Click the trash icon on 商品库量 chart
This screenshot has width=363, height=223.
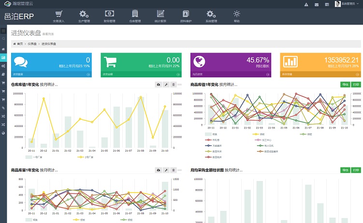[174, 170]
